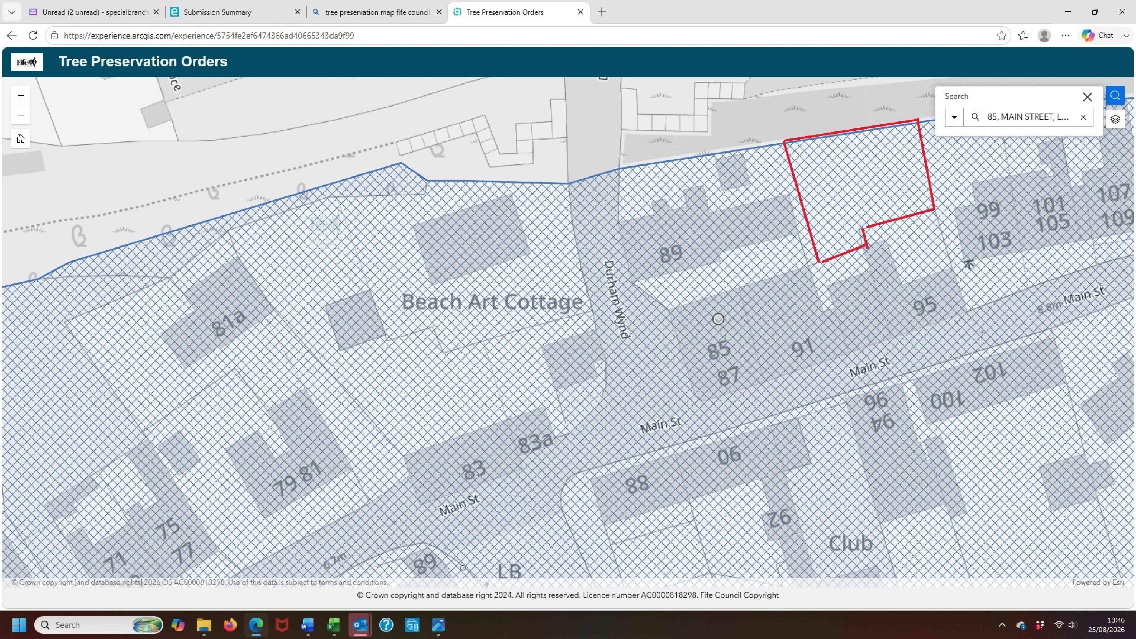Zoom out on the map
The height and width of the screenshot is (639, 1136).
tap(21, 115)
